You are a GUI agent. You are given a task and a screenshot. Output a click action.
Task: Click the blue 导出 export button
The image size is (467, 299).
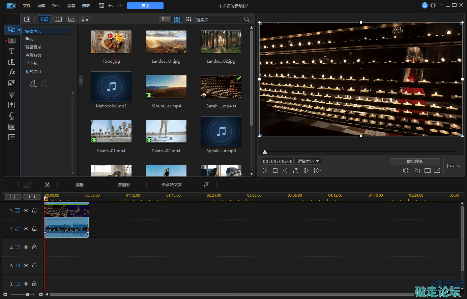click(145, 6)
